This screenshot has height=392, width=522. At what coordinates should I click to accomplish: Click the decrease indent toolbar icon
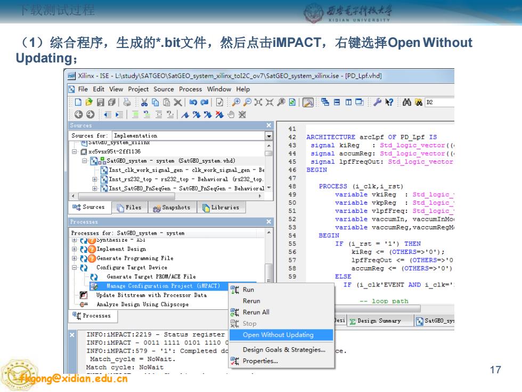[x=107, y=115]
